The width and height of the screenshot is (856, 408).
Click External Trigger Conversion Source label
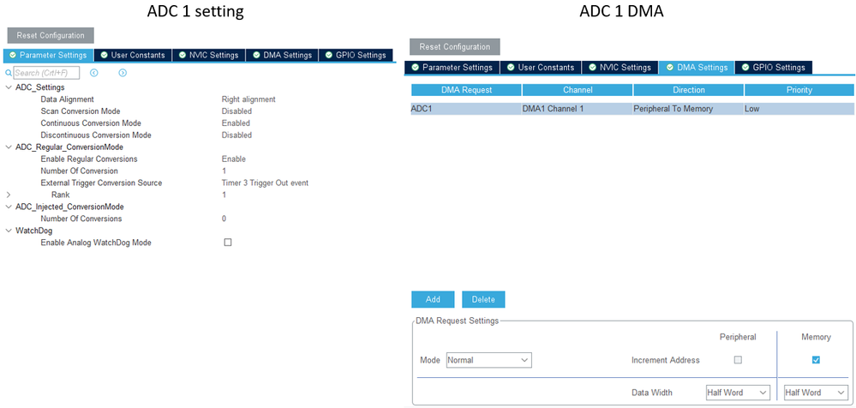[x=101, y=183]
